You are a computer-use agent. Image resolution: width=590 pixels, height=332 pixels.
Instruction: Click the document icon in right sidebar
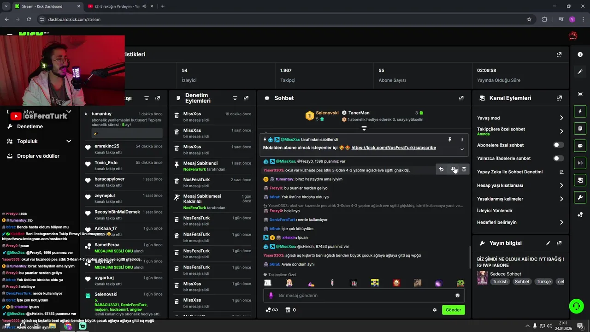(x=580, y=128)
